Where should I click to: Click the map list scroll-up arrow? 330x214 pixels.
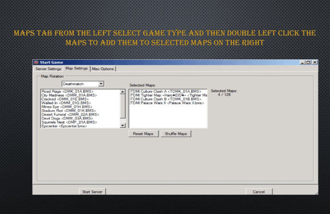[x=123, y=92]
